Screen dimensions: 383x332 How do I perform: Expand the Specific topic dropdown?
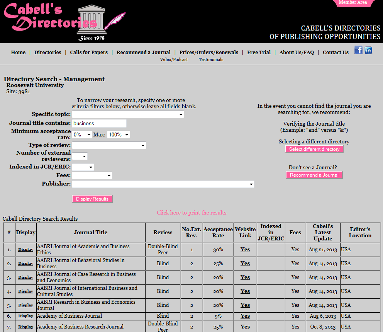[128, 114]
